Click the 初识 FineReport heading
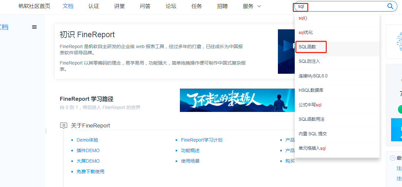 [x=87, y=35]
